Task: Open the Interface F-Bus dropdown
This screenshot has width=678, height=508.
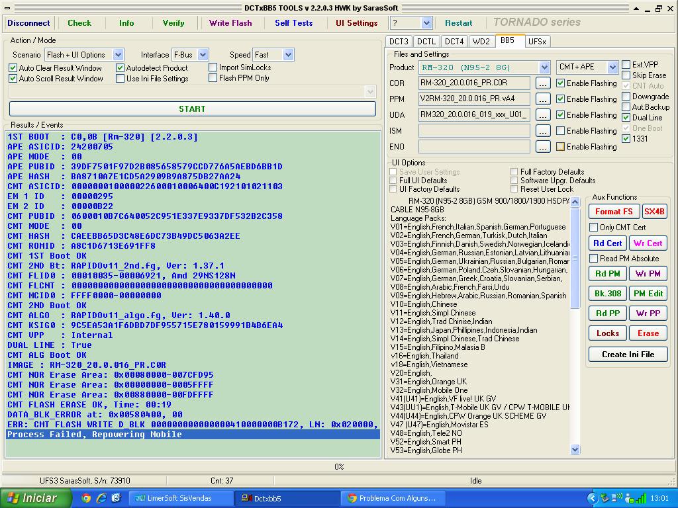Action: (x=203, y=55)
